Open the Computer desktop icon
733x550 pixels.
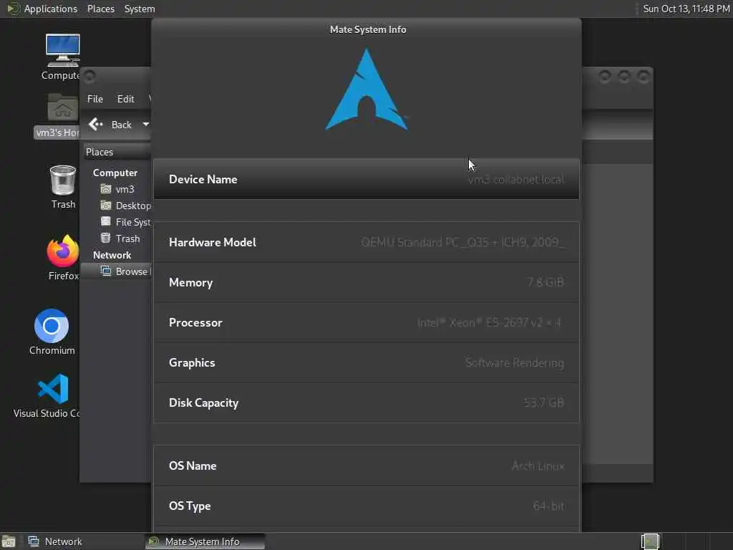pos(63,51)
